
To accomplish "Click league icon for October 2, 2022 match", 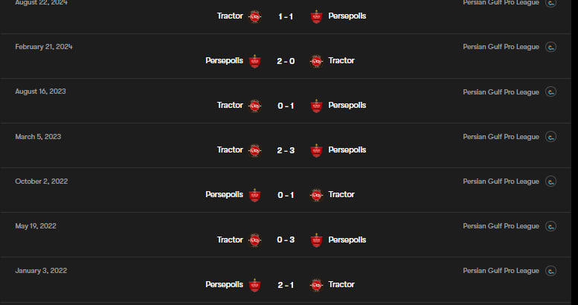I will 550,182.
